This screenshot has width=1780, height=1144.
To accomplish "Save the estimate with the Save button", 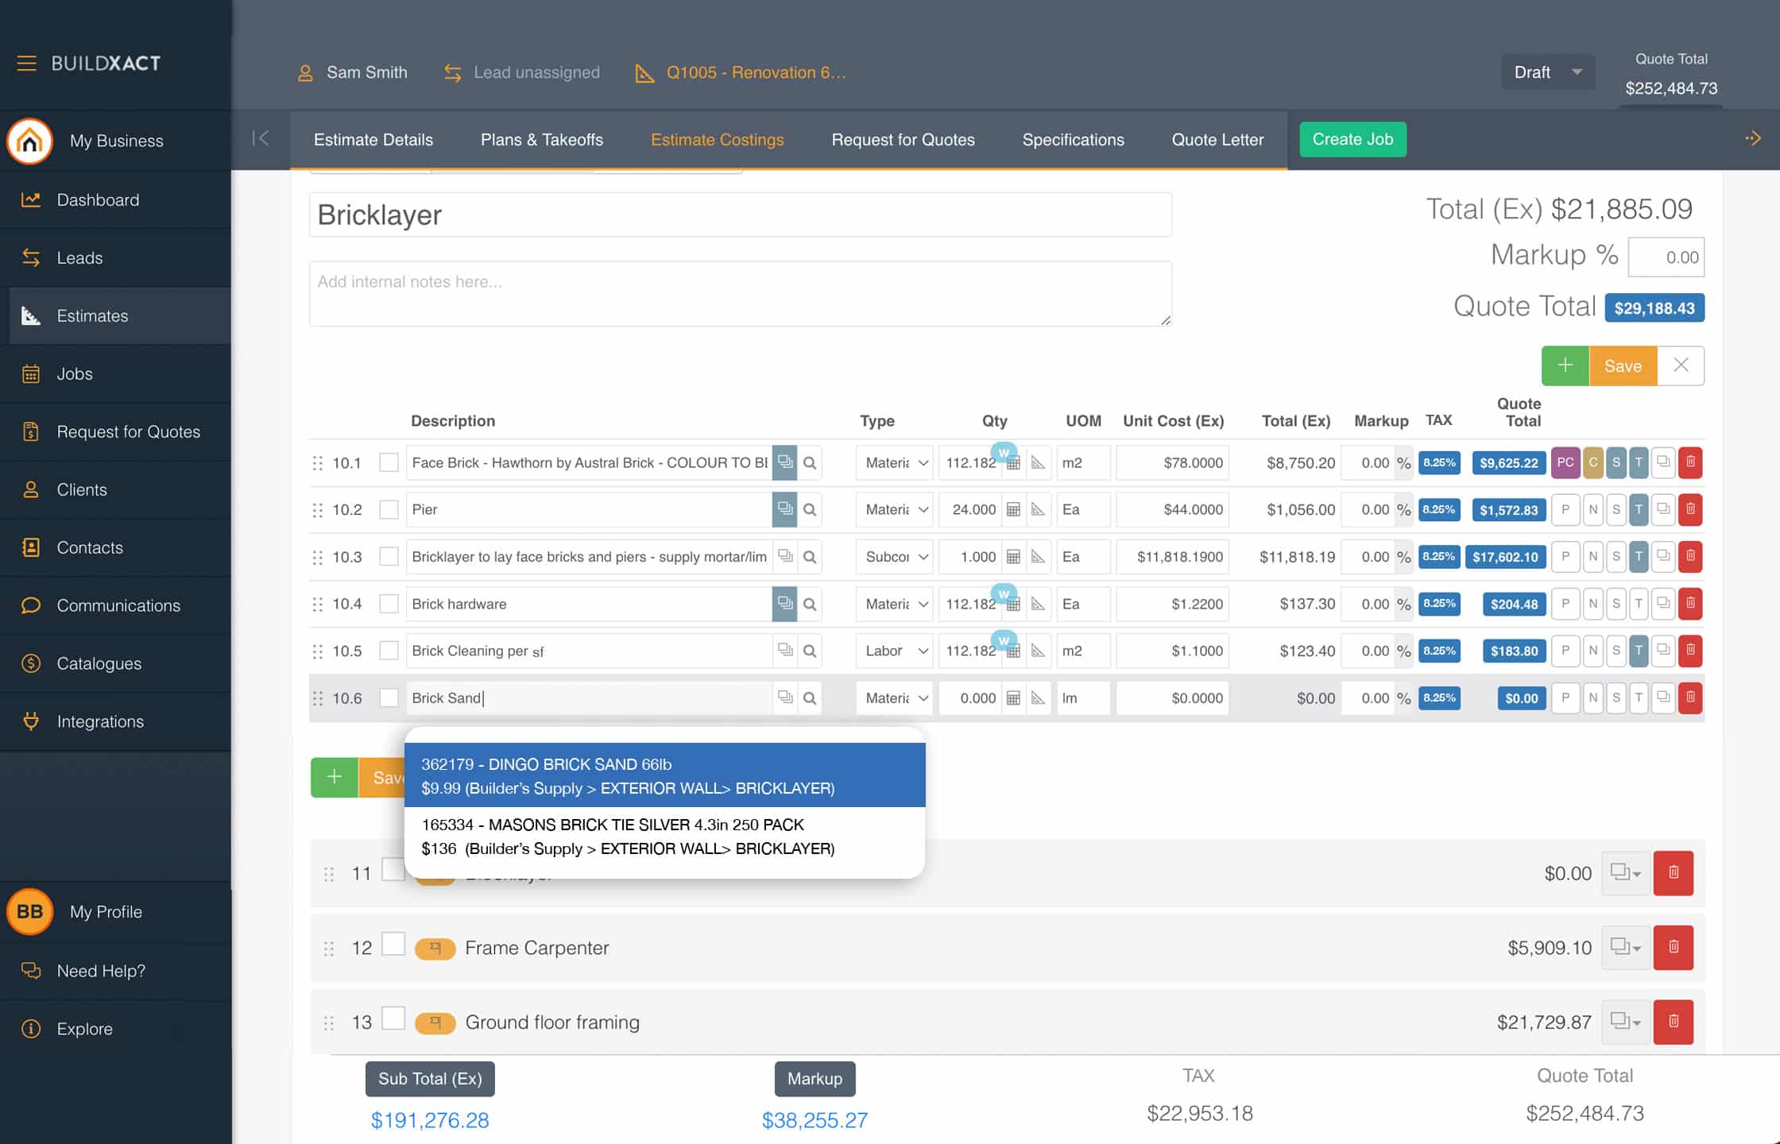I will (1623, 365).
